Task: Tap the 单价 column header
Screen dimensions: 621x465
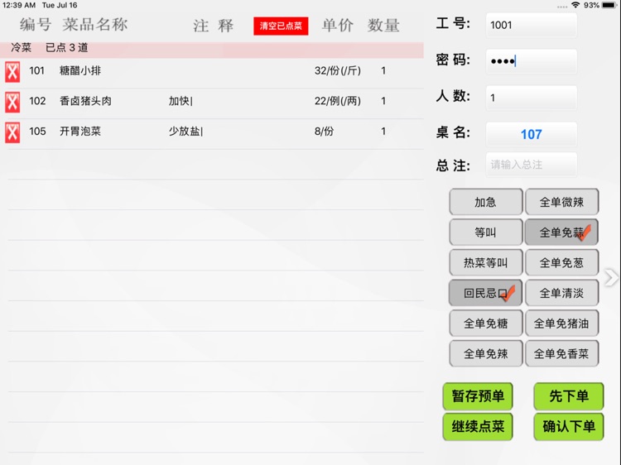Action: point(338,26)
